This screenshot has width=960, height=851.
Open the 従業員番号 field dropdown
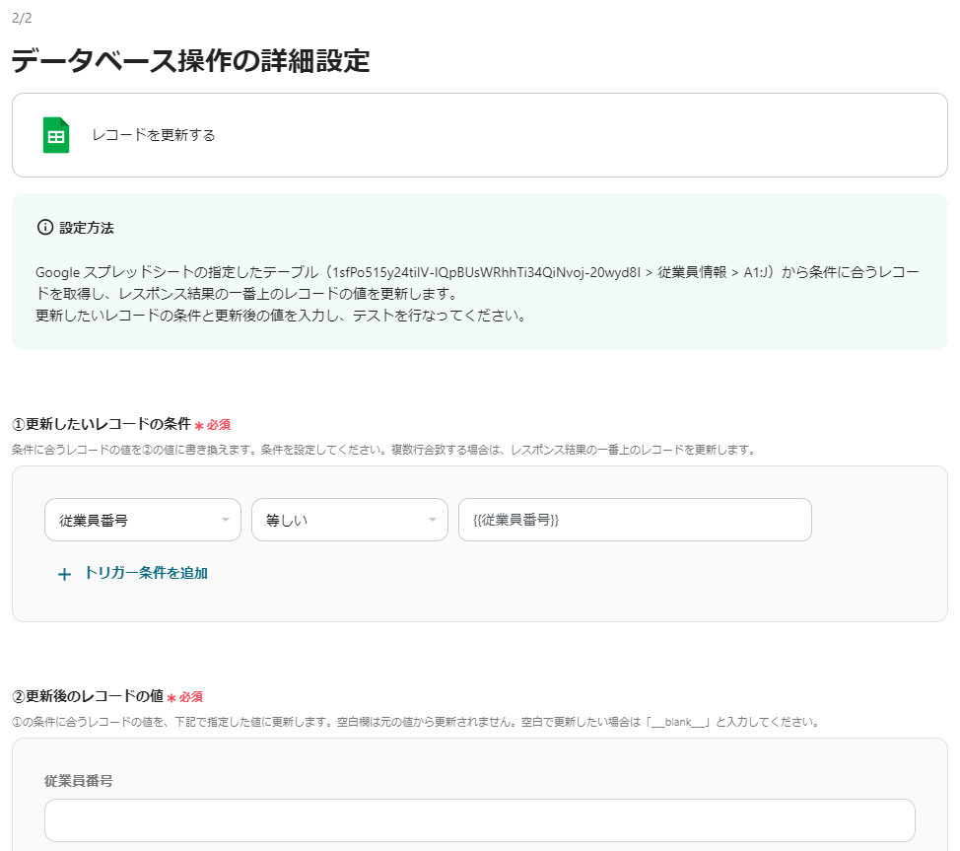(x=143, y=520)
